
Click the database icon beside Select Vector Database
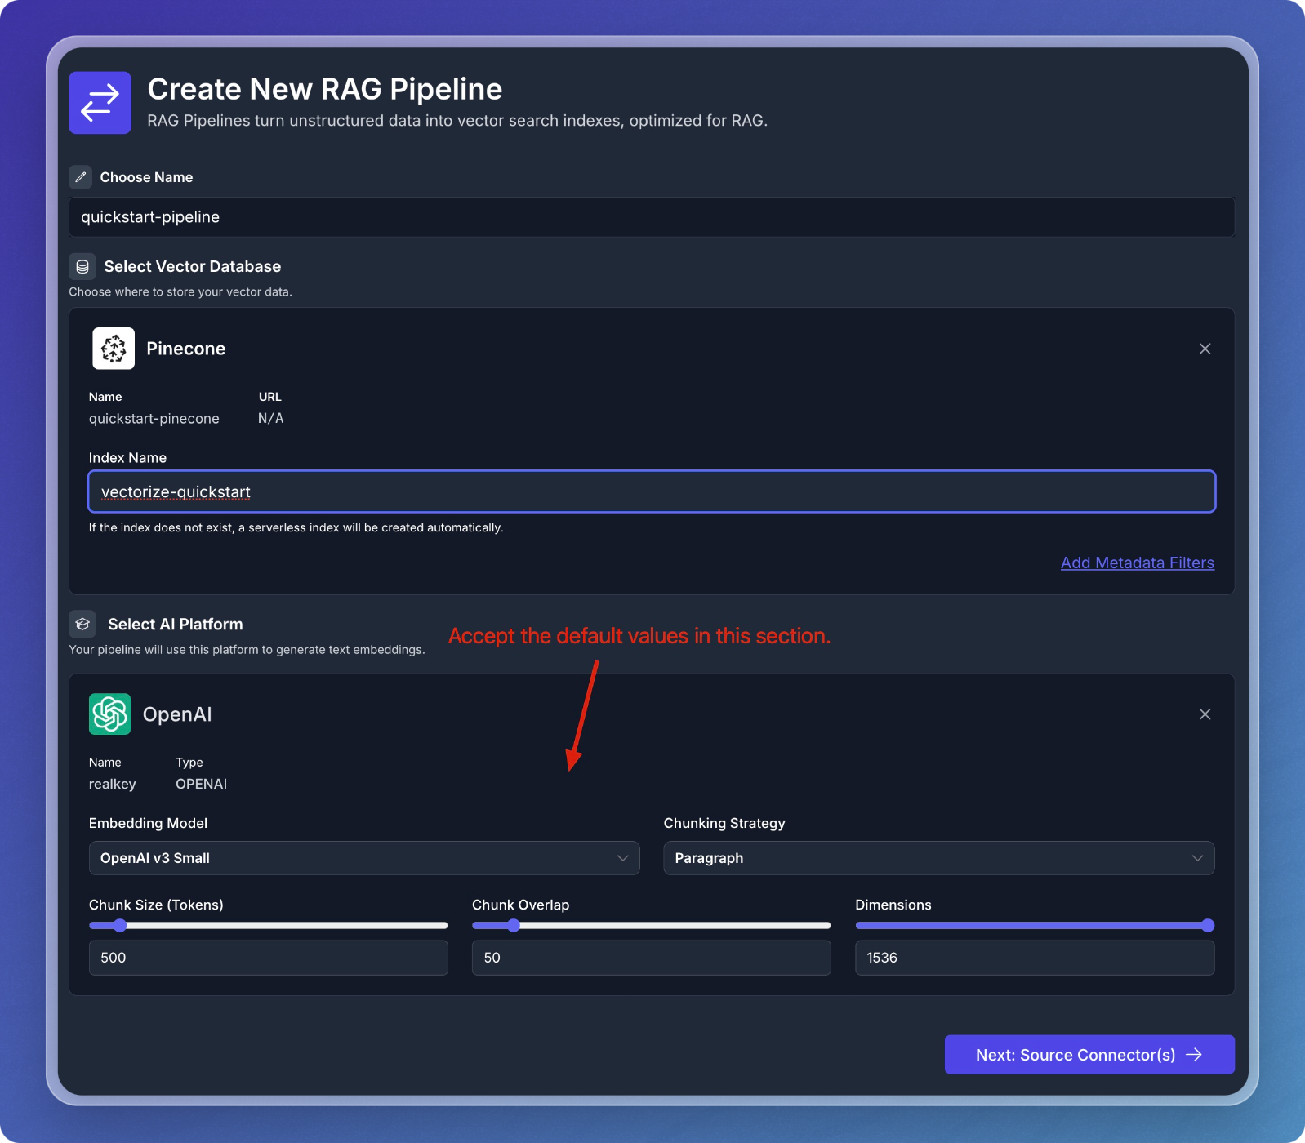(x=82, y=267)
